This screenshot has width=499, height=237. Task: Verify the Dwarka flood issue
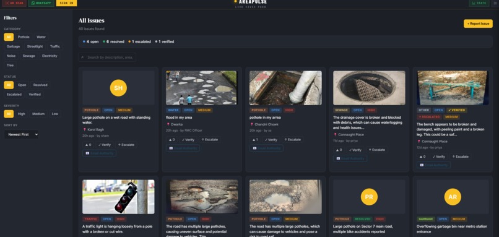pyautogui.click(x=188, y=140)
